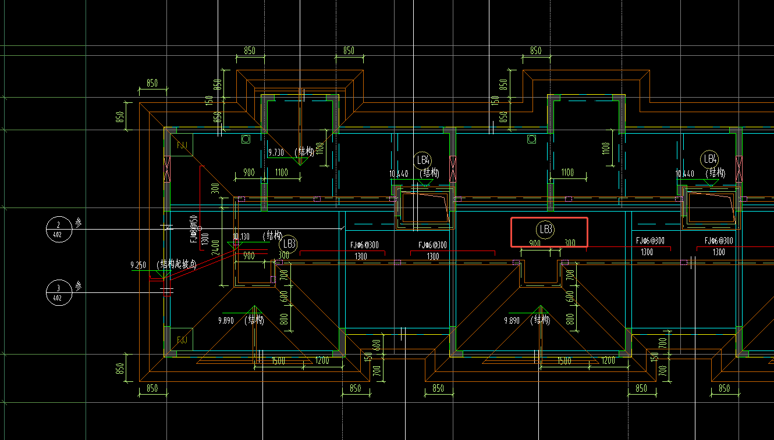Click the FJJ box next to the 9.730 room
This screenshot has height=440, width=774.
182,145
